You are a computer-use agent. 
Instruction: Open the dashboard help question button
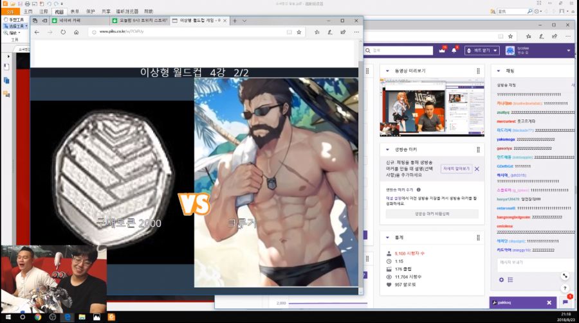[565, 288]
